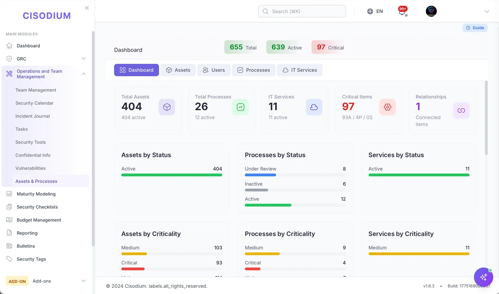Click the GRC shield icon
Viewport: 499px width, 294px height.
pyautogui.click(x=9, y=59)
